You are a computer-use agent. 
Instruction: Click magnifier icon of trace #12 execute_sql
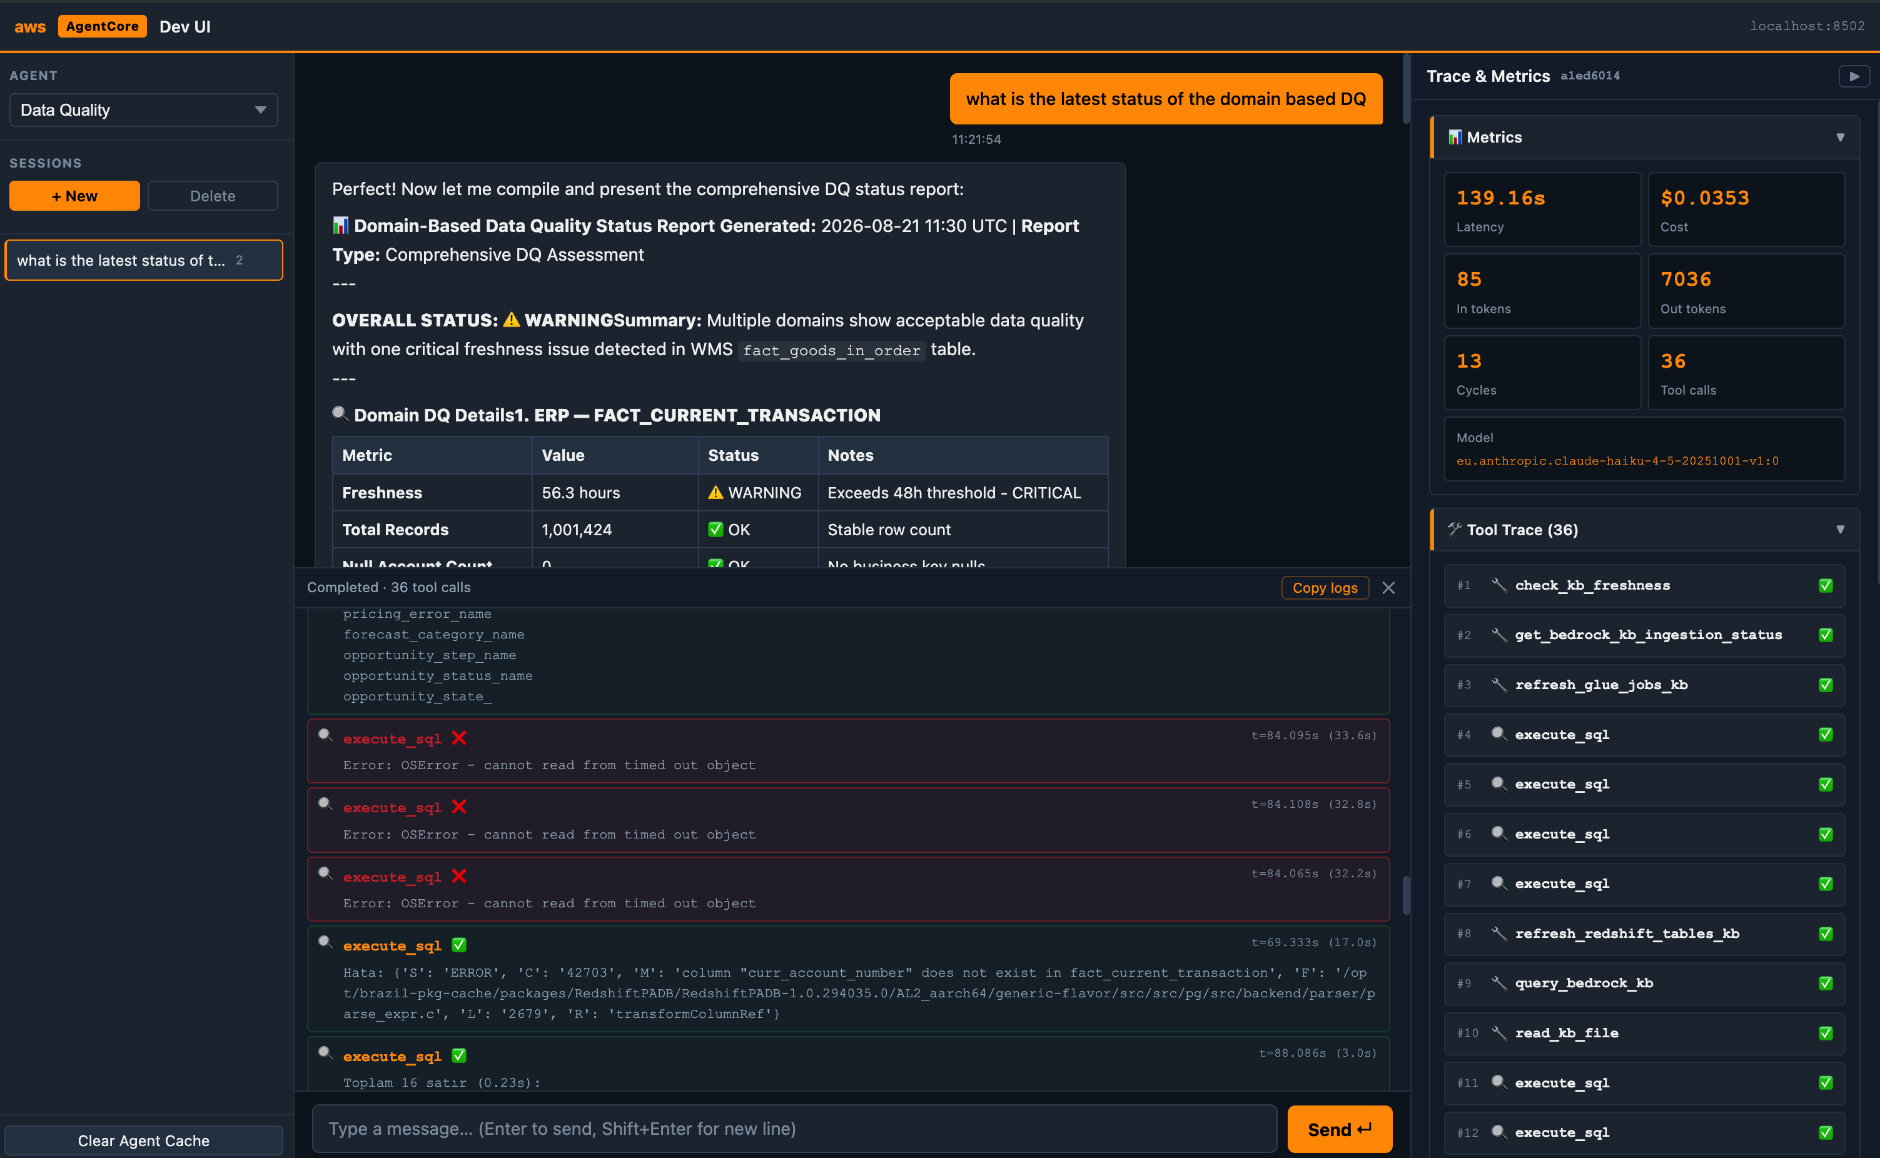1499,1132
